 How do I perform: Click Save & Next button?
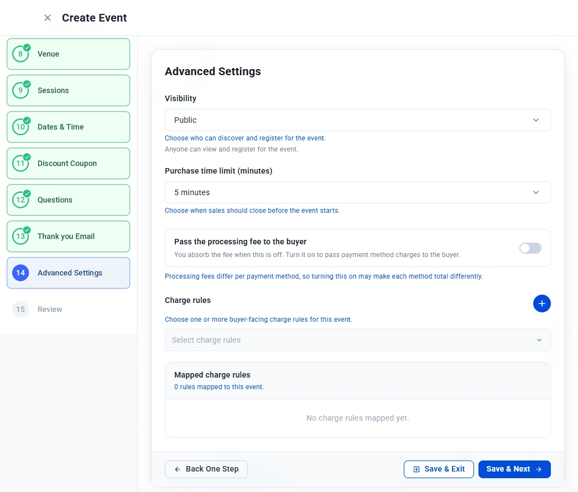514,469
